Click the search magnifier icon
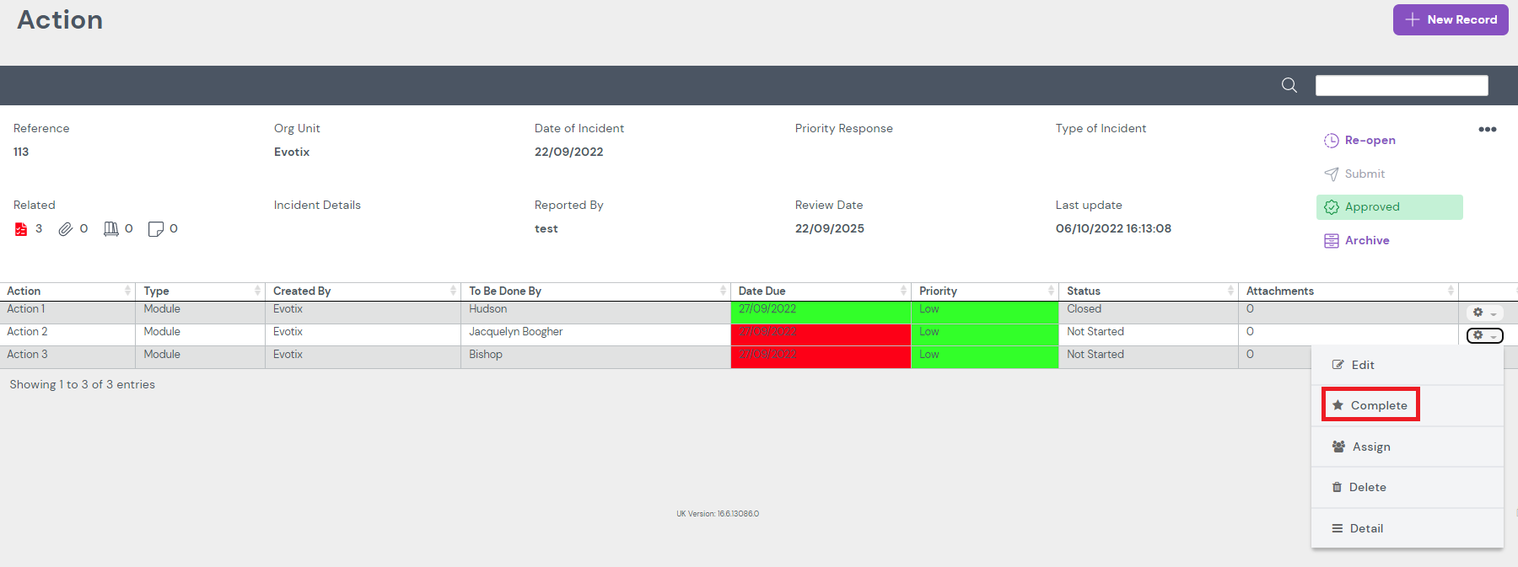The image size is (1518, 567). click(1289, 85)
